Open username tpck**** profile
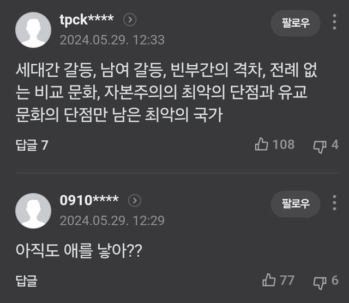The width and height of the screenshot is (349, 303). (86, 20)
